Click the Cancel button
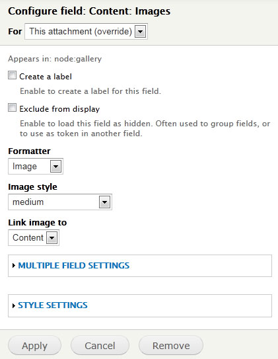Viewport: 278px width, 359px height. pos(100,346)
